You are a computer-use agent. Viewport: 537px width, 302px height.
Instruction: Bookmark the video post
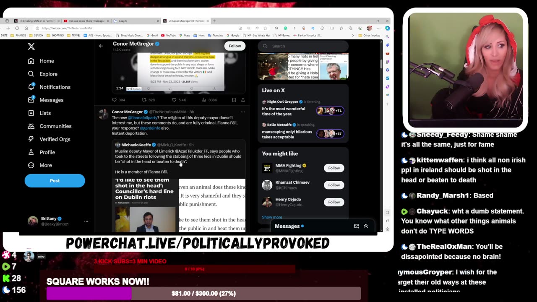[x=234, y=100]
